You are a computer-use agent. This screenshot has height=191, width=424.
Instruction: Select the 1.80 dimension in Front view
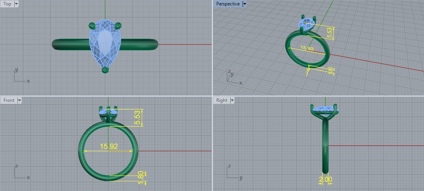140,177
